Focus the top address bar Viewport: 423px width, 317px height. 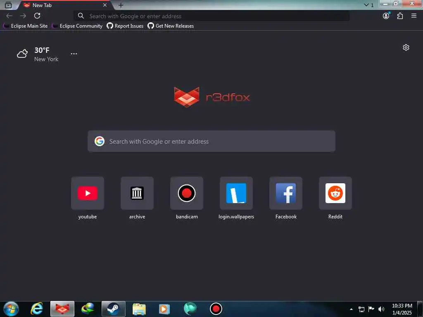click(211, 16)
